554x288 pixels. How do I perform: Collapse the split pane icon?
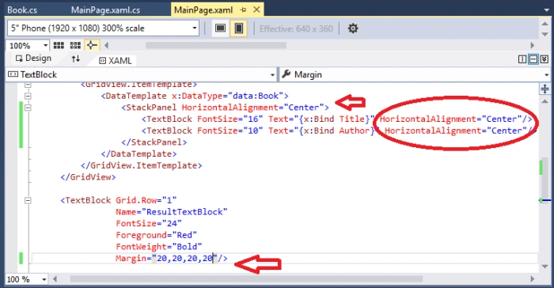[x=545, y=59]
